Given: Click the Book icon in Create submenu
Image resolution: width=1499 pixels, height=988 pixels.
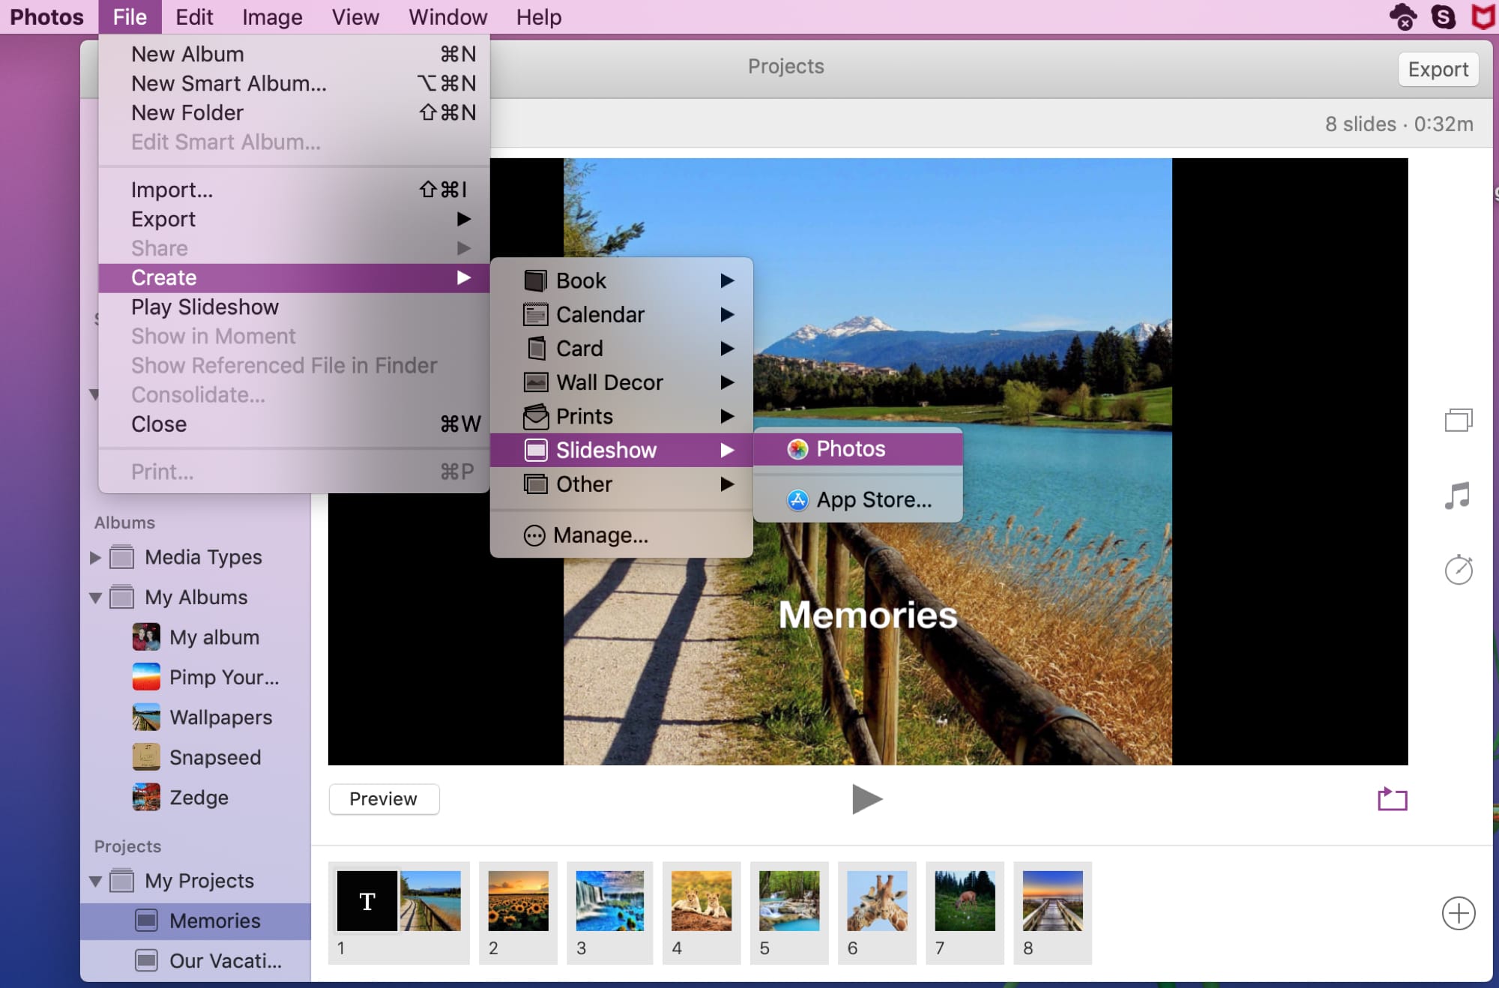Looking at the screenshot, I should 535,281.
